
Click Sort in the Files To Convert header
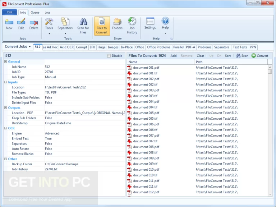pos(228,56)
